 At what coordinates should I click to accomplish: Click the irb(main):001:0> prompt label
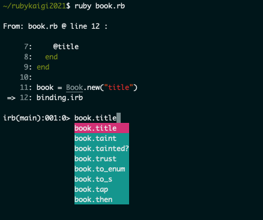[37, 118]
